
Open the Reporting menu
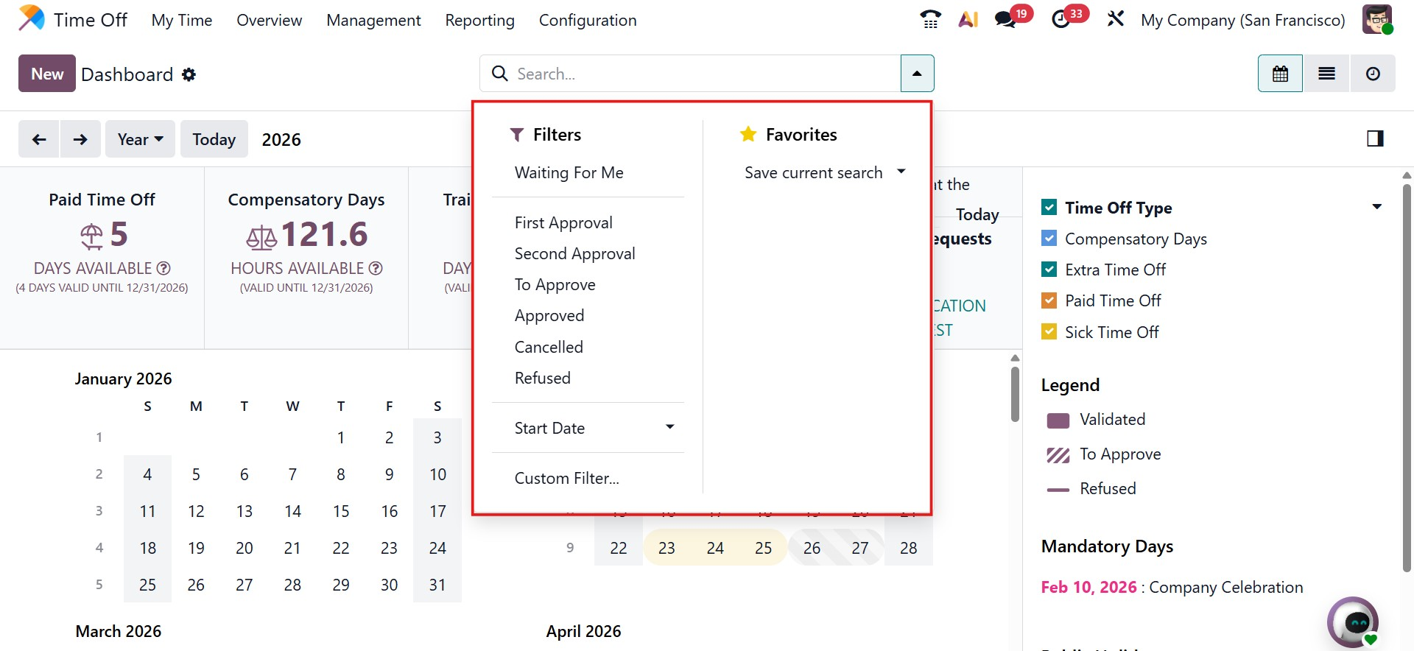(479, 21)
